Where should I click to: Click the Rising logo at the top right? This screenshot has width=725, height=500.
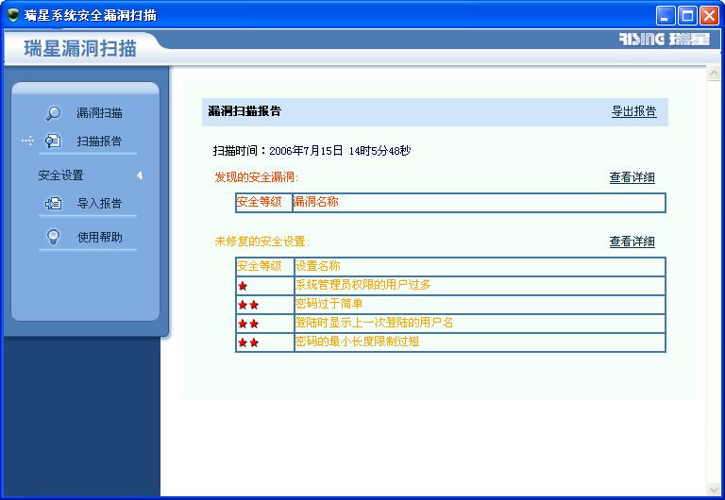coord(665,39)
